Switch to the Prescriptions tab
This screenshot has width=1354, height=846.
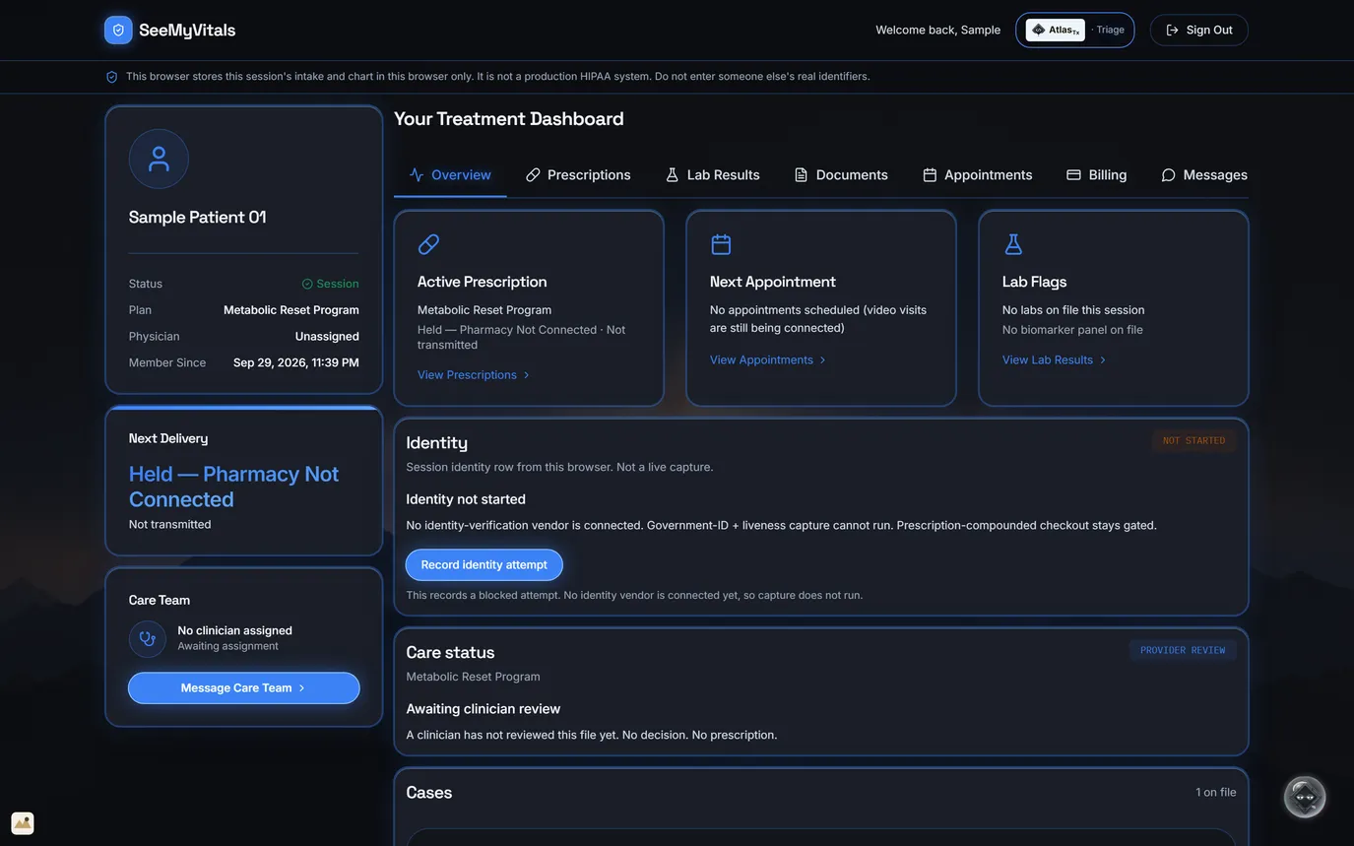[578, 174]
